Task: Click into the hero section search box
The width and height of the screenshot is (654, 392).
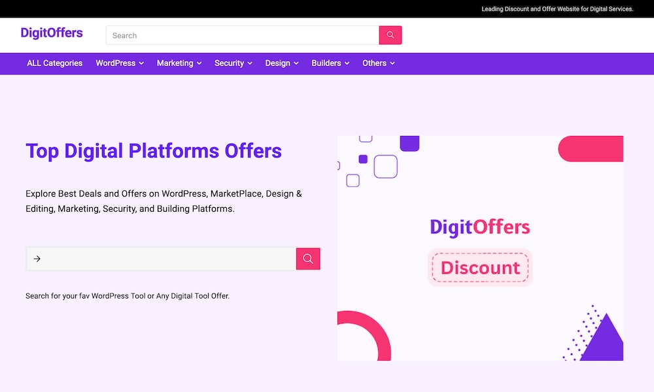Action: [x=170, y=259]
